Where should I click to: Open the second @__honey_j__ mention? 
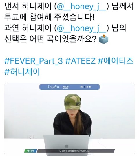point(82,28)
